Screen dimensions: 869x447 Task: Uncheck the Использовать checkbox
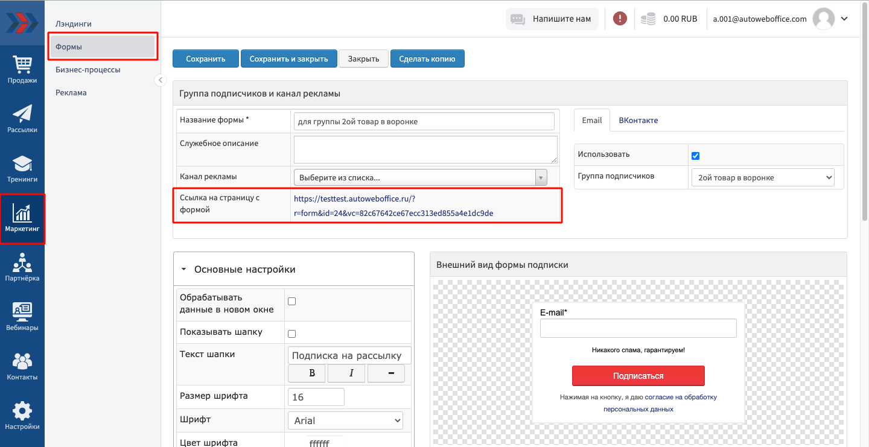pyautogui.click(x=695, y=156)
